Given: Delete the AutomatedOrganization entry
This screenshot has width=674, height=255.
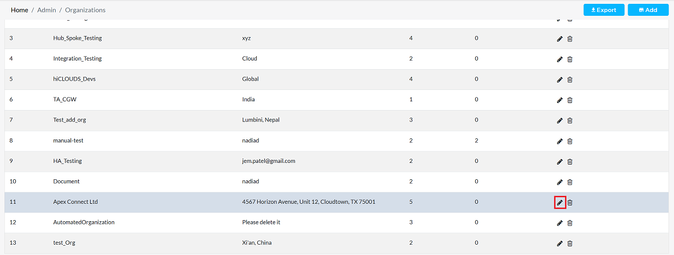Looking at the screenshot, I should 570,223.
